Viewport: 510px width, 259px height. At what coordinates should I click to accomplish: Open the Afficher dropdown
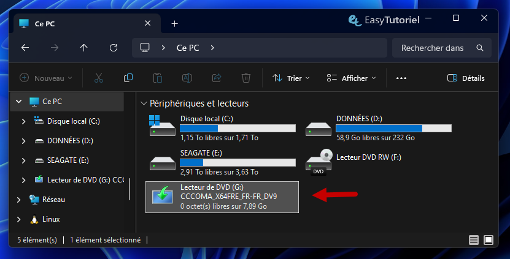point(352,78)
